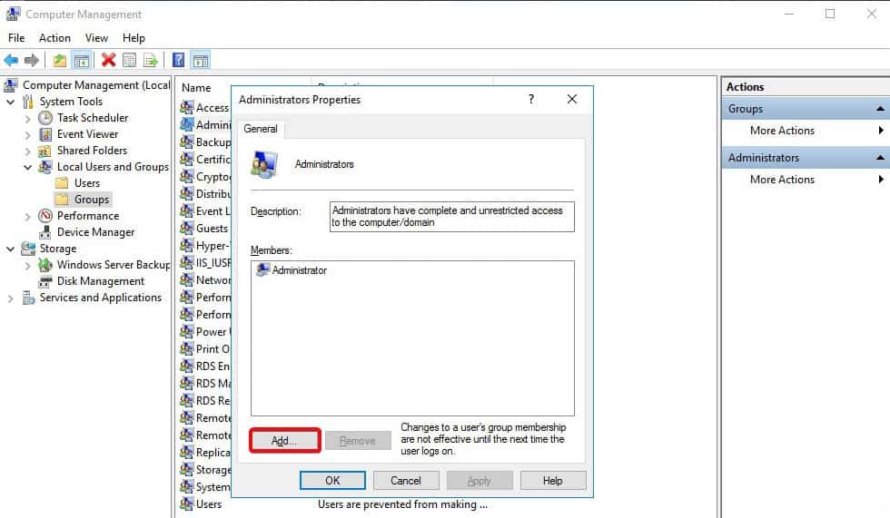Open the File menu
The width and height of the screenshot is (890, 518).
[16, 38]
